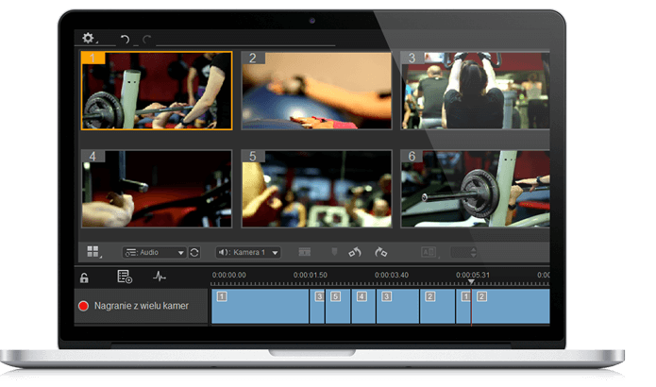Select the first clip segment labeled 1

pos(260,307)
